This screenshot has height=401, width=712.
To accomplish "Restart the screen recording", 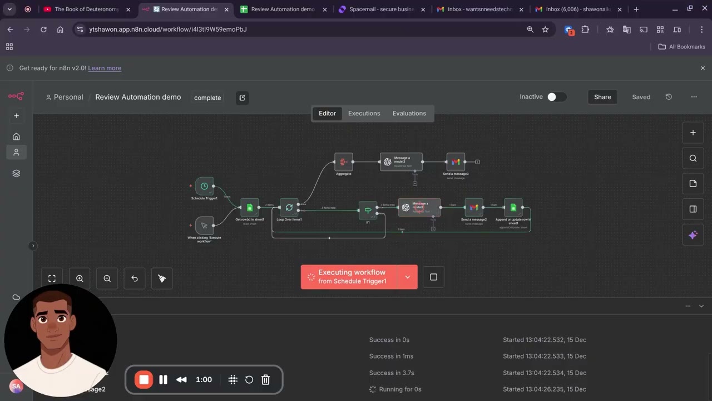I will pos(249,379).
